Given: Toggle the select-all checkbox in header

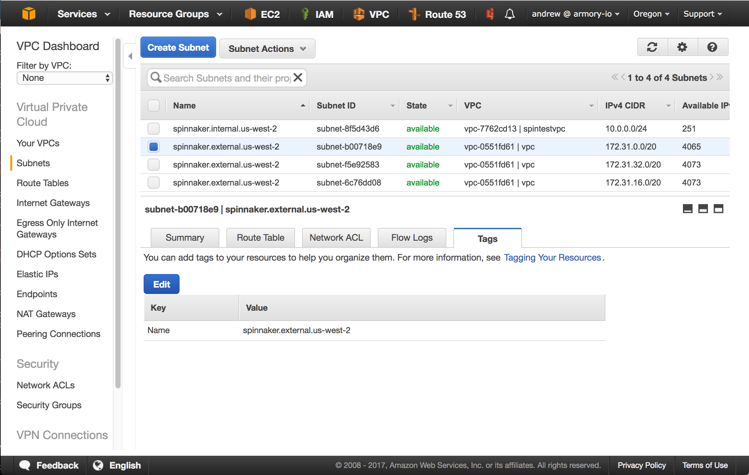Looking at the screenshot, I should tap(154, 106).
